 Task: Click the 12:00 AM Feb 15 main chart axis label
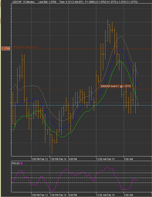[105, 159]
